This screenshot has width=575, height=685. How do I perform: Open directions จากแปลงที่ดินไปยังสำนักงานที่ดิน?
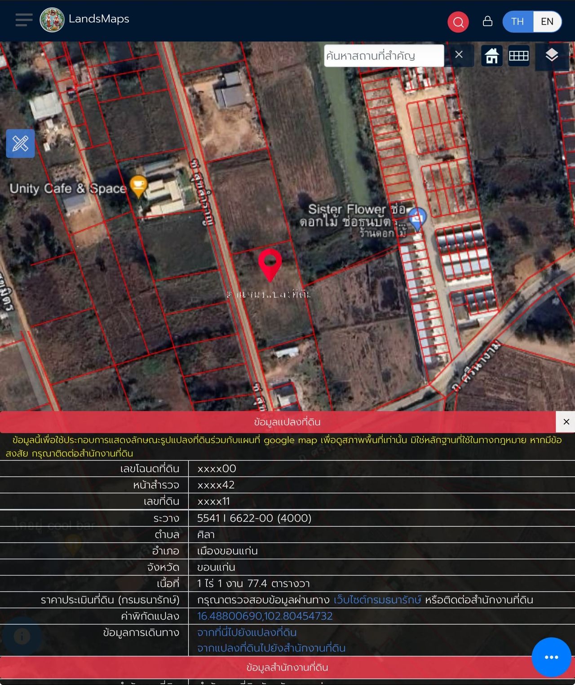(271, 648)
